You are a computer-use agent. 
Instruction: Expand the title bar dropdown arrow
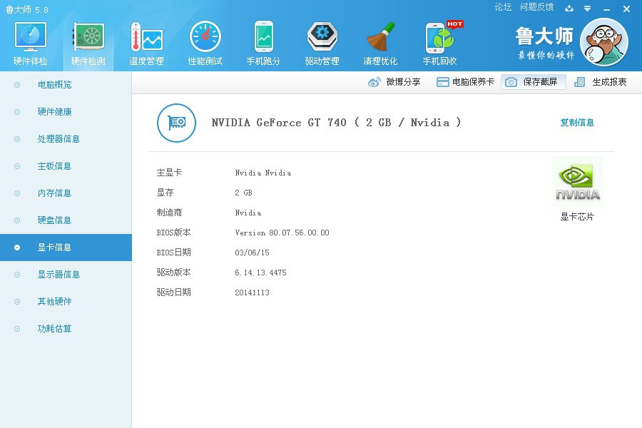click(588, 8)
